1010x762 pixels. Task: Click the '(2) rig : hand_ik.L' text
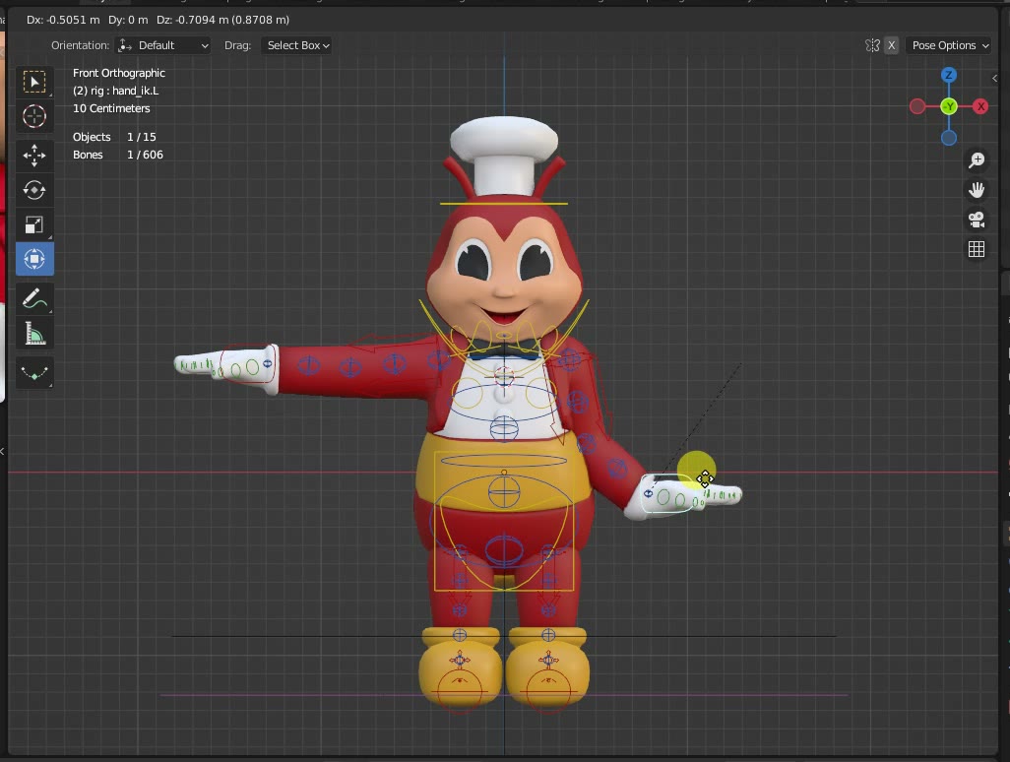(x=115, y=91)
